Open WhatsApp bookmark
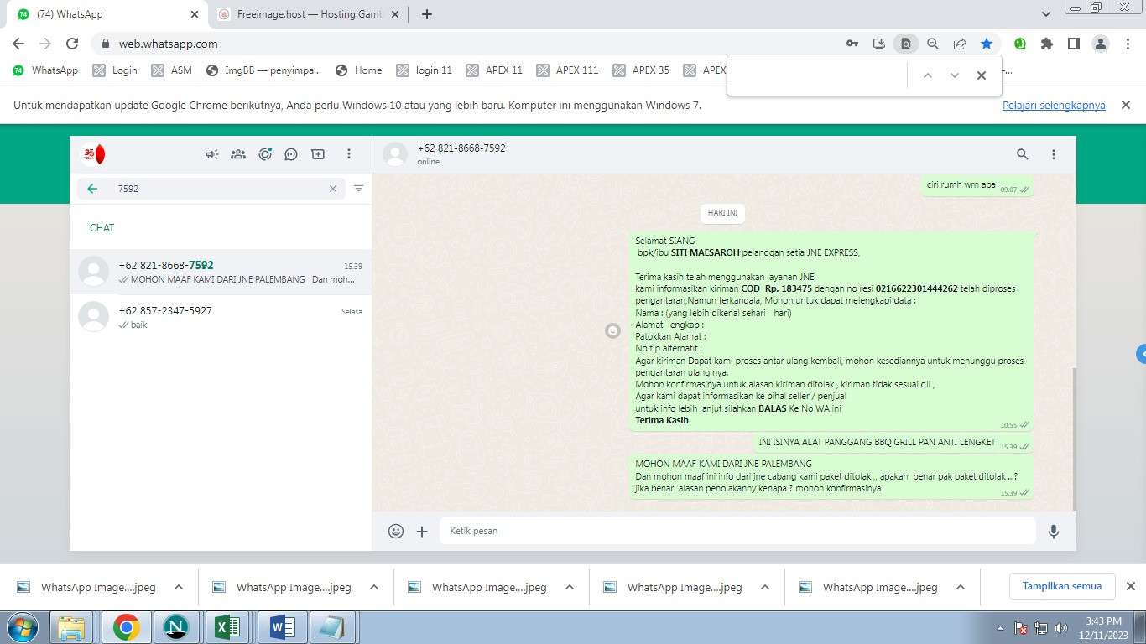Viewport: 1146px width, 644px height. pos(45,70)
